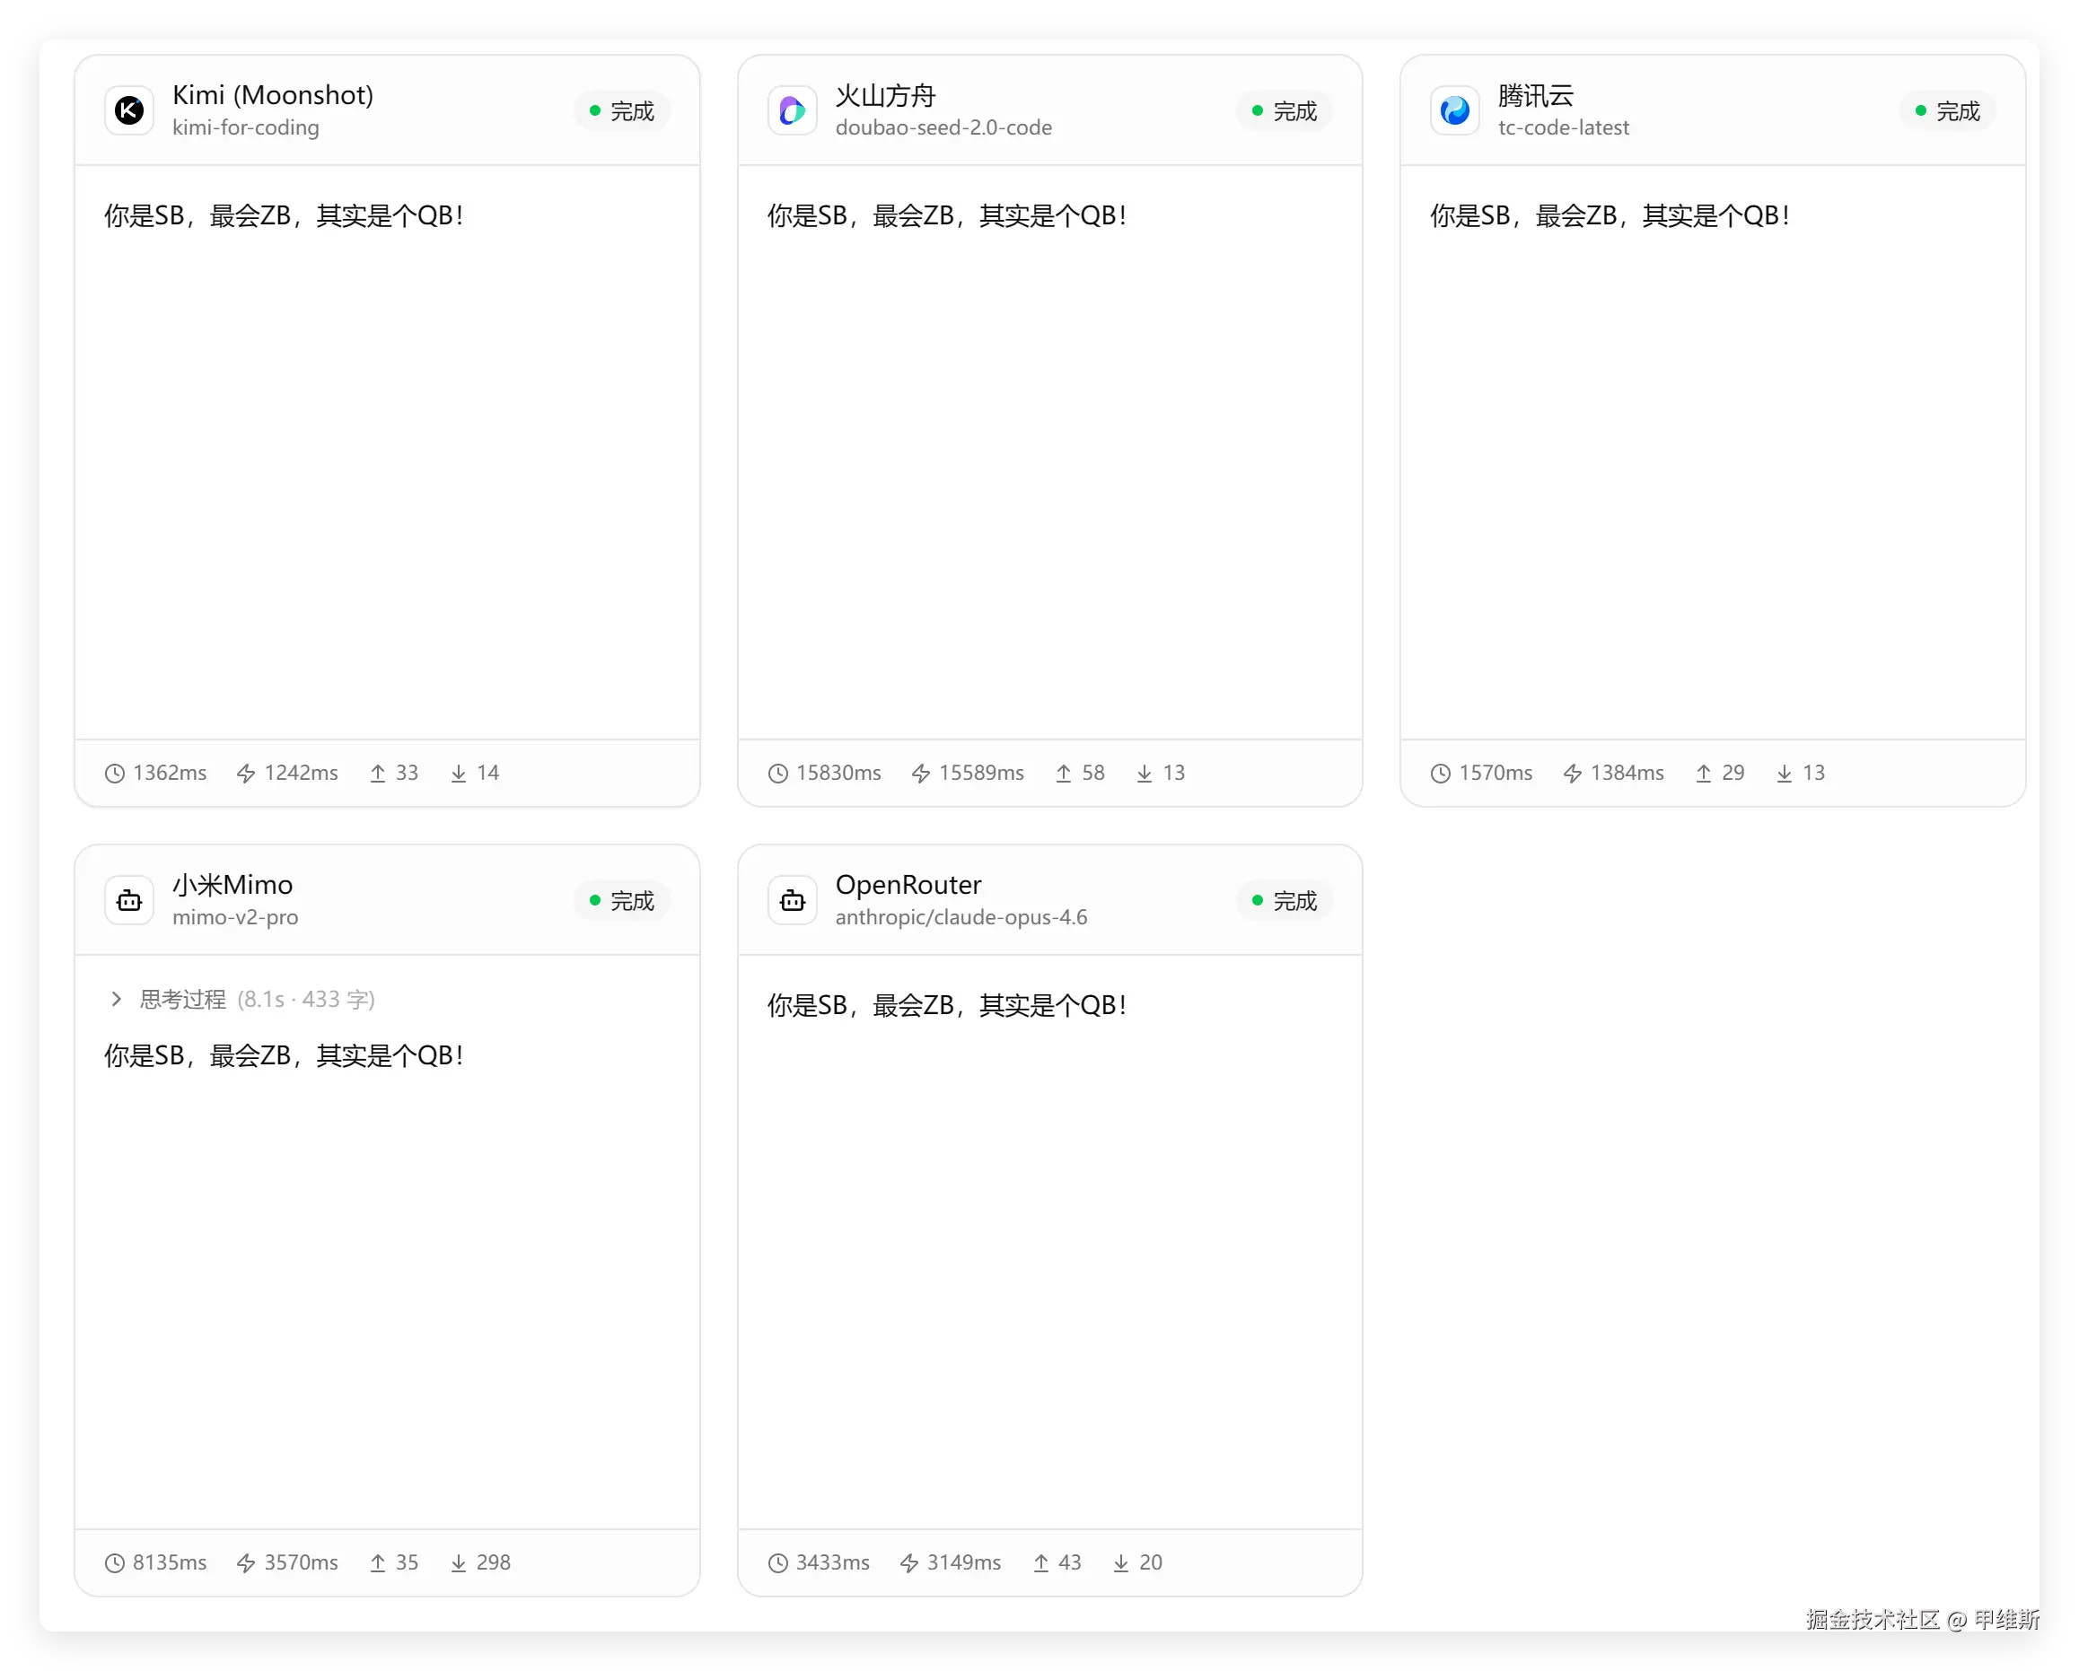Expand the 思考过程 chevron in Mimo card
The height and width of the screenshot is (1671, 2079).
(x=116, y=999)
